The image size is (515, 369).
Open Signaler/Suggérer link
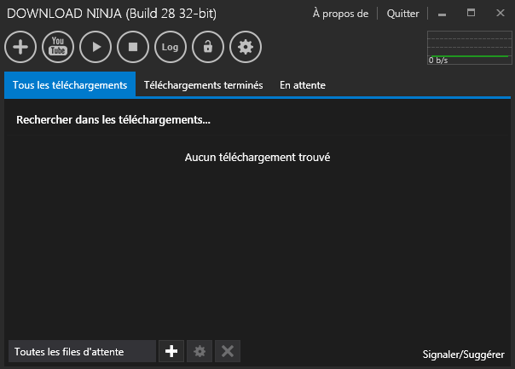[464, 355]
